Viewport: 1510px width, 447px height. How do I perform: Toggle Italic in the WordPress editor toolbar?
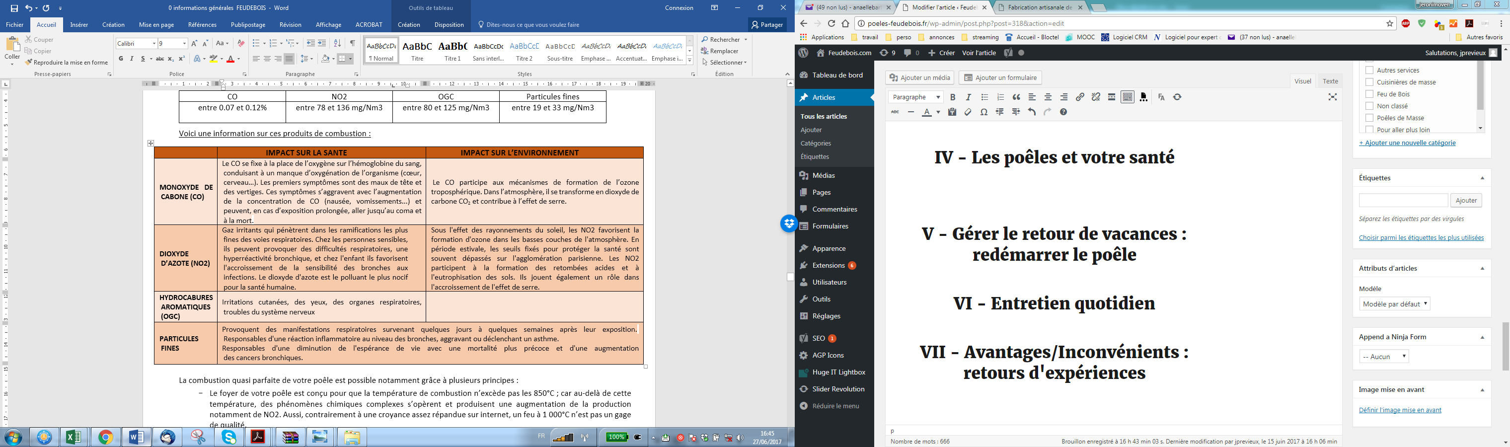pos(969,97)
